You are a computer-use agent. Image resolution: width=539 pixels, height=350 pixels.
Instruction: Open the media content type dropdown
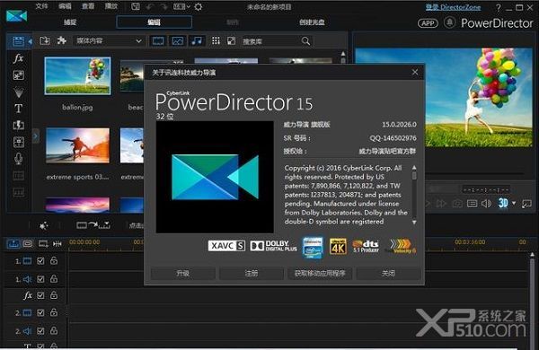click(x=109, y=41)
